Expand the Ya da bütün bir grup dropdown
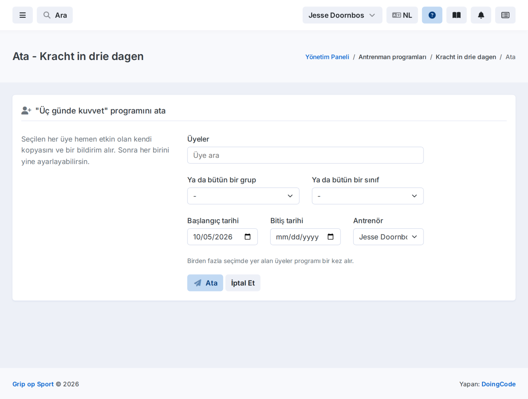This screenshot has width=528, height=399. (243, 196)
